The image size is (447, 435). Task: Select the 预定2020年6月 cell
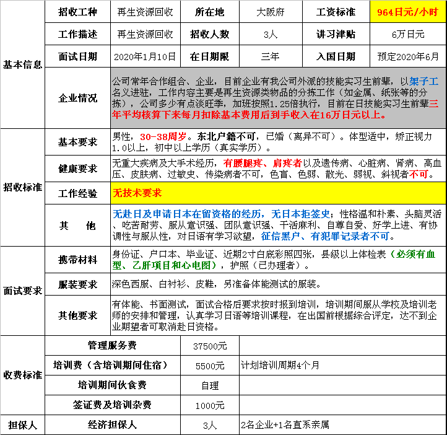pos(408,56)
